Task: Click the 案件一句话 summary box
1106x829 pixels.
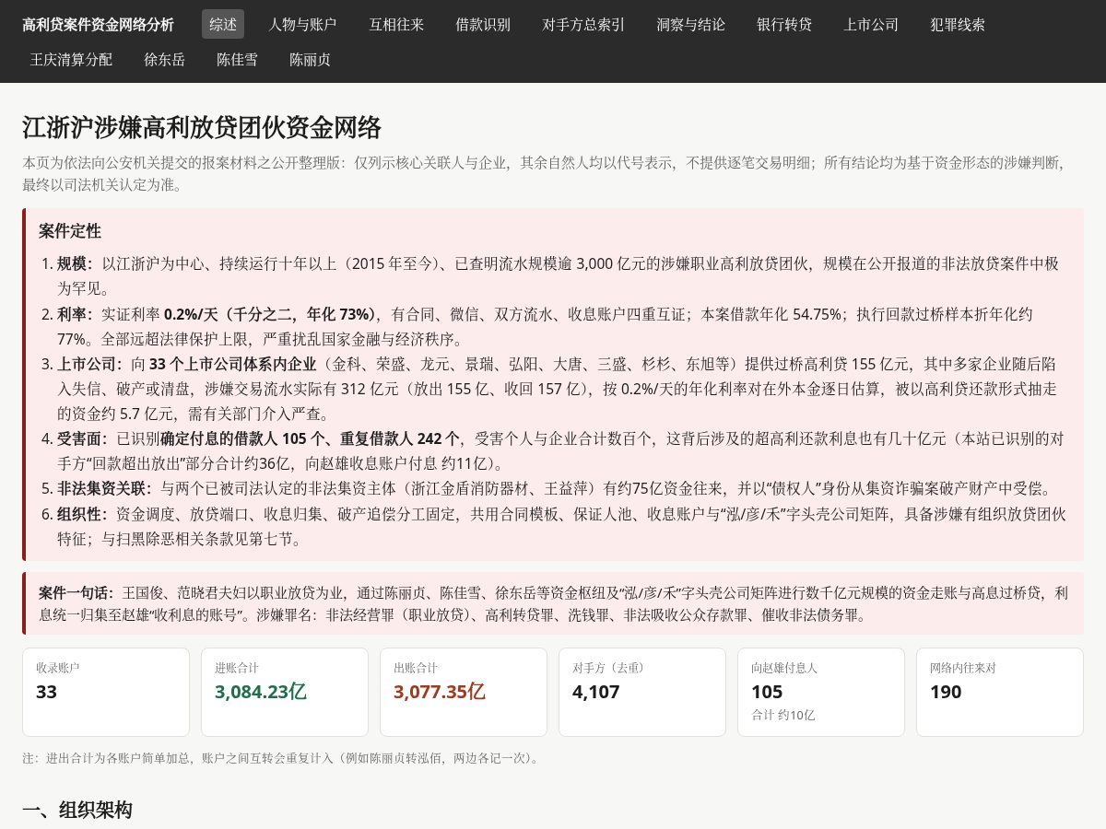Action: [x=553, y=603]
